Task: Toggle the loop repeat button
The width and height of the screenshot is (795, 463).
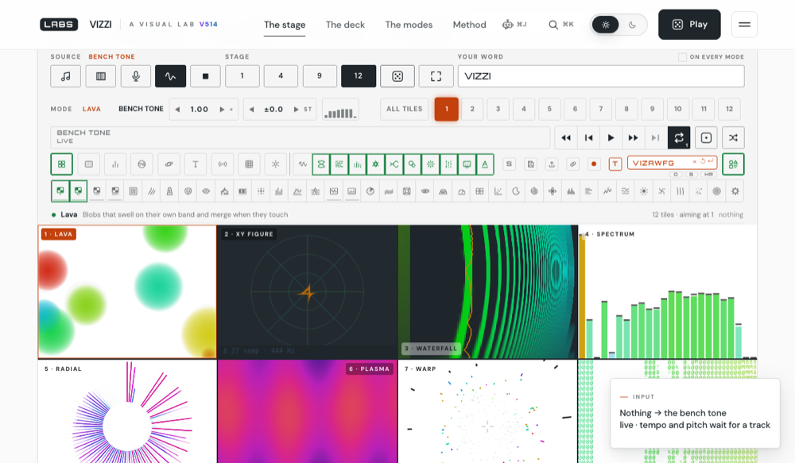Action: pos(679,137)
